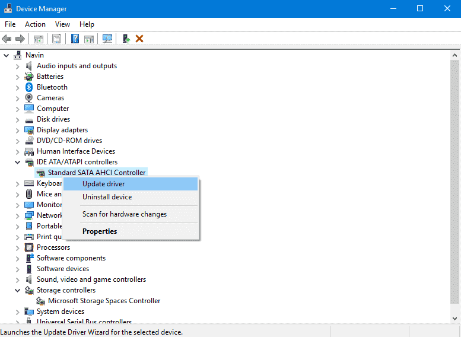Select the Batteries category icon
461x337 pixels.
29,77
